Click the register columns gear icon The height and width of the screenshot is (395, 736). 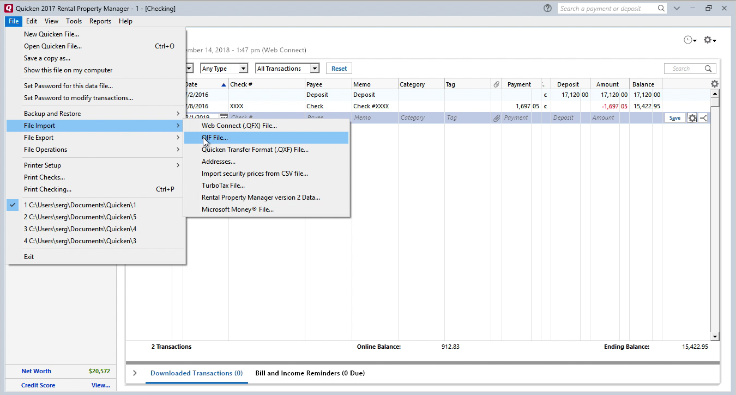715,84
